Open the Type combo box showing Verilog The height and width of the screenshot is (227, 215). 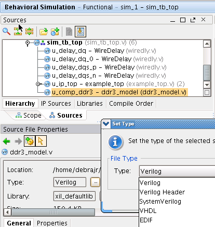[x=177, y=171]
